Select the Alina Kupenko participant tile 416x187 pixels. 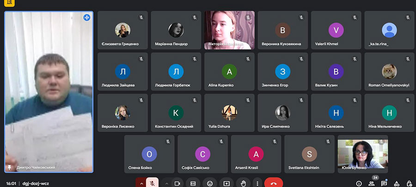[x=229, y=72]
